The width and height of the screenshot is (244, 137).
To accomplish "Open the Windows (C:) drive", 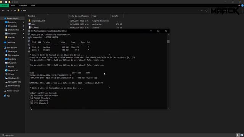I will 14,78.
